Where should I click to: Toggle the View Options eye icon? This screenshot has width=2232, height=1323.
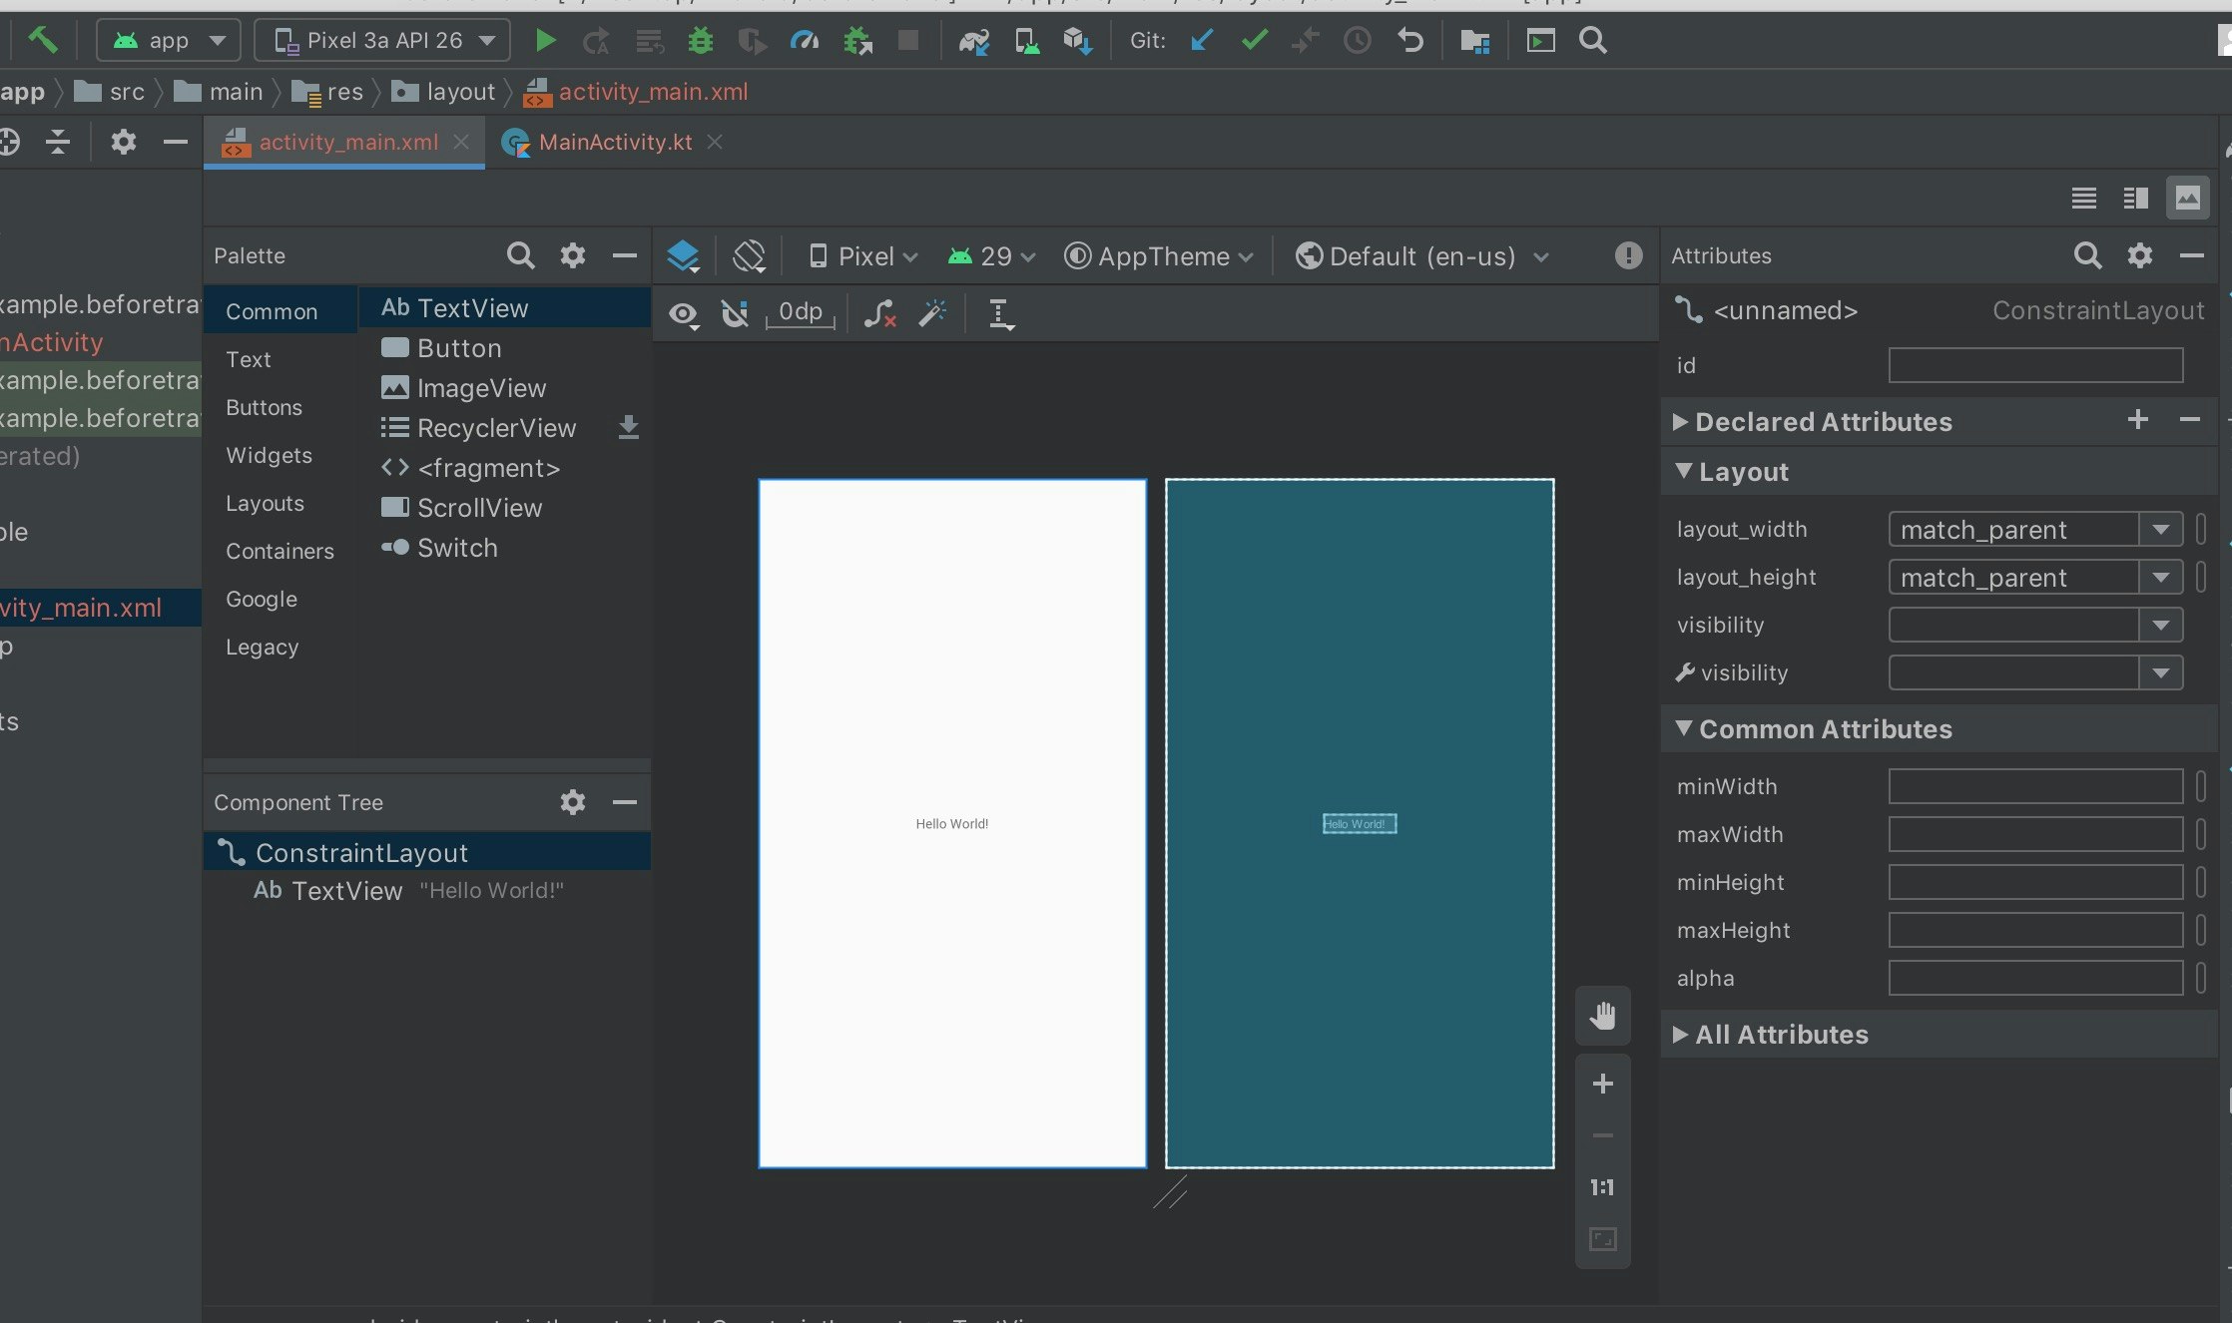point(683,314)
